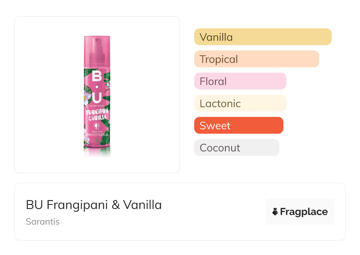The image size is (360, 255).
Task: Click the orange Sweet accord bar
Action: click(x=239, y=125)
